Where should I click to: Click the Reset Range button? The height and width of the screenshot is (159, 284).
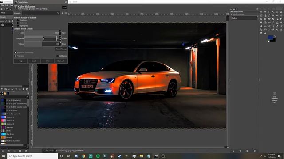coord(61,49)
